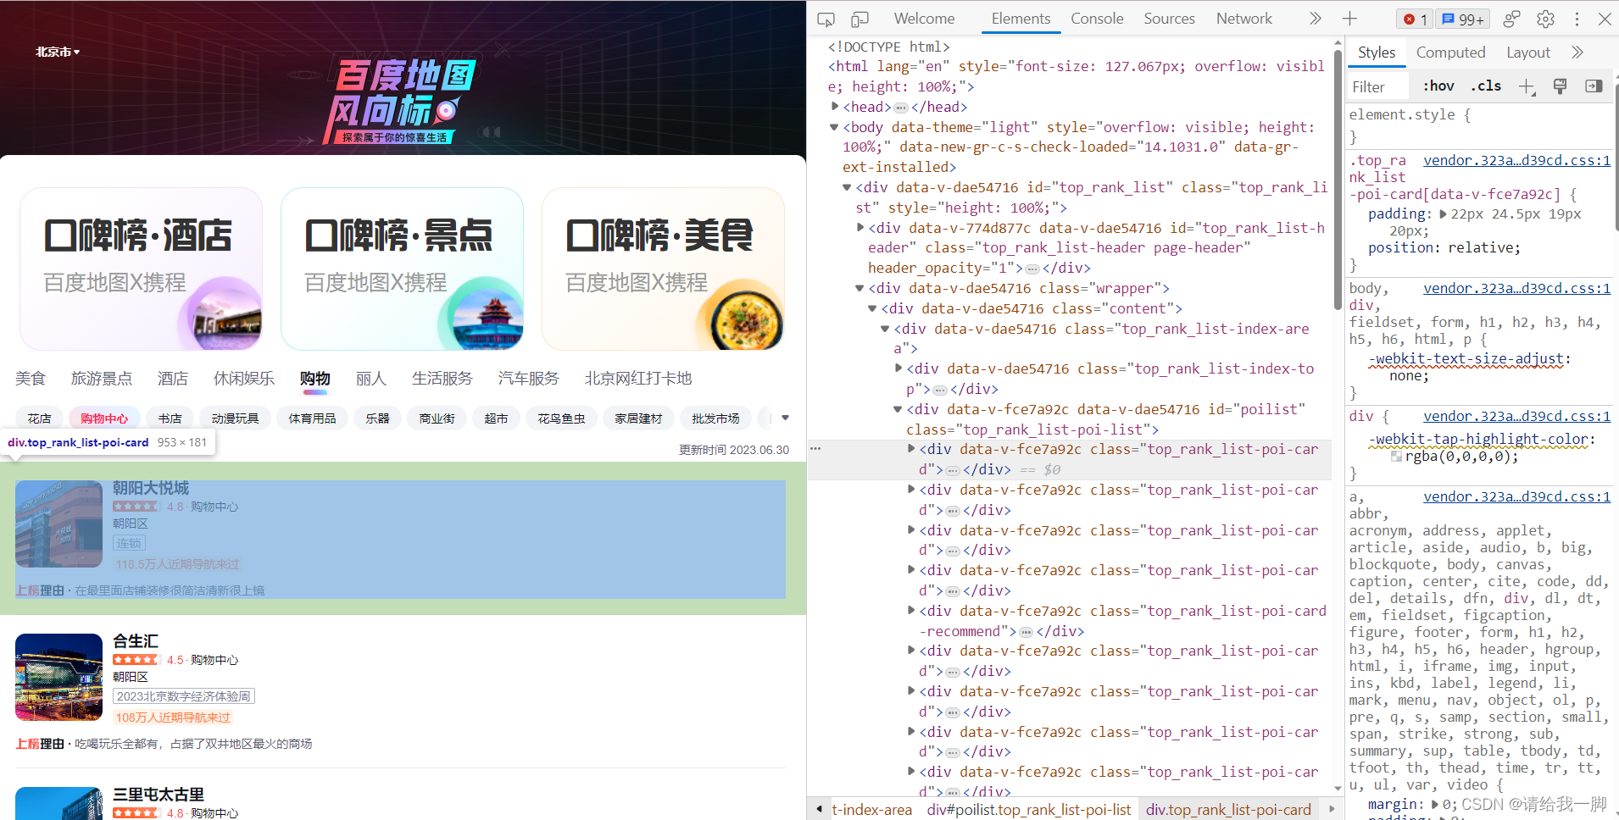Expand the top_rank_list-header div node
Viewport: 1619px width, 820px height.
(x=860, y=228)
